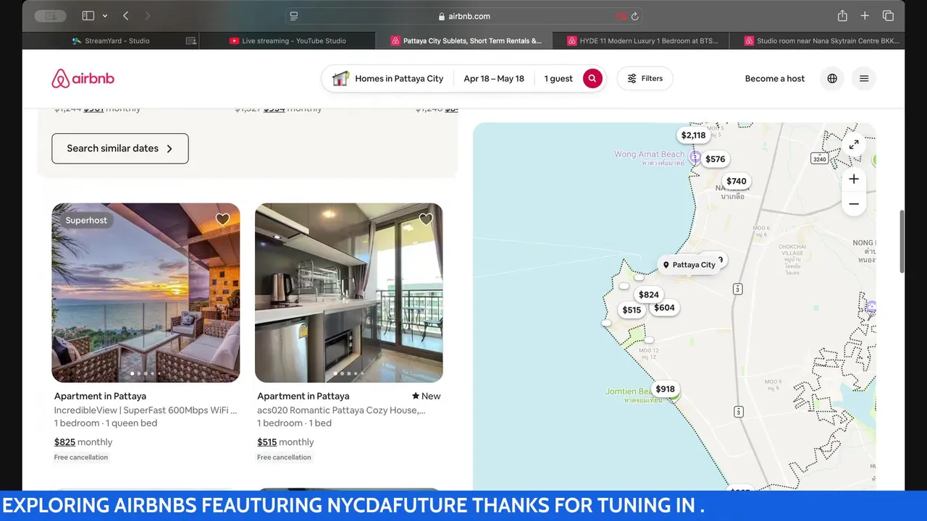Open the 1 guest selector
This screenshot has width=927, height=521.
tap(558, 78)
